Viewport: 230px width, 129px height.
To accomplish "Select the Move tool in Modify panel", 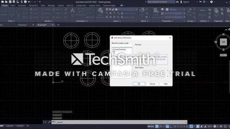I will pyautogui.click(x=34, y=9).
